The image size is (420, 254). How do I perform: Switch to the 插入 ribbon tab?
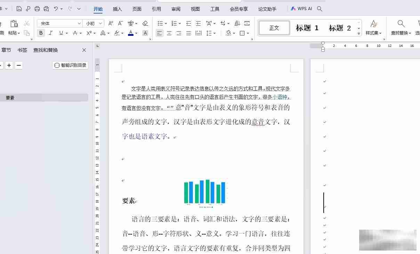(118, 9)
